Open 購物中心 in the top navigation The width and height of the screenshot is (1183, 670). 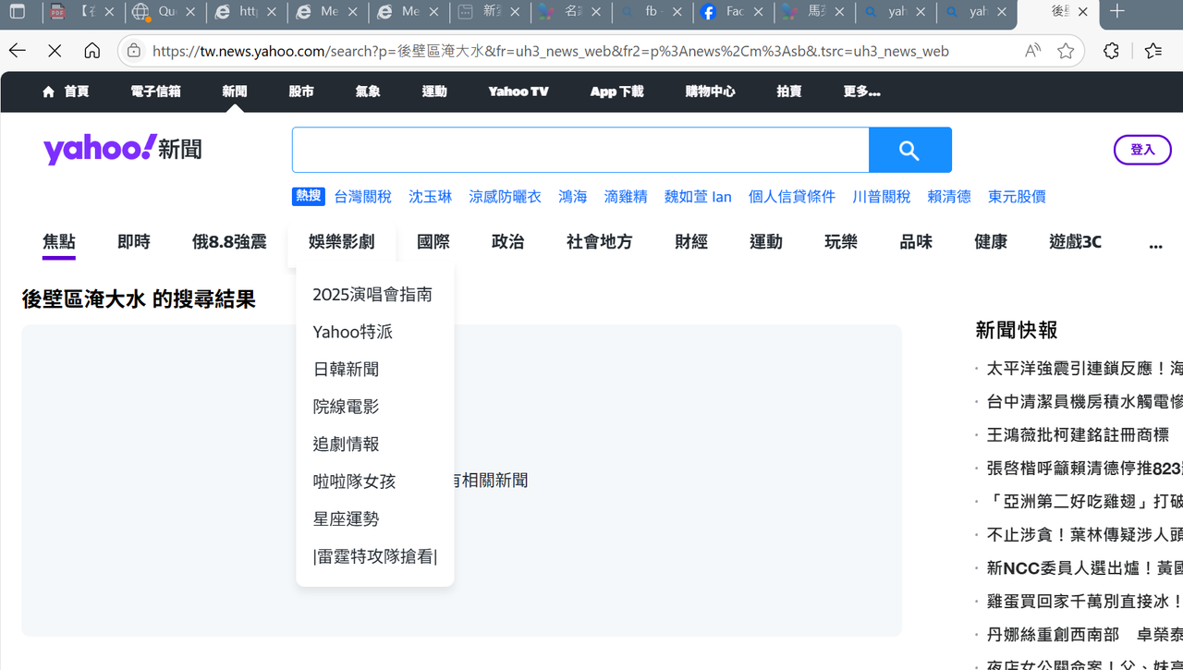tap(710, 91)
